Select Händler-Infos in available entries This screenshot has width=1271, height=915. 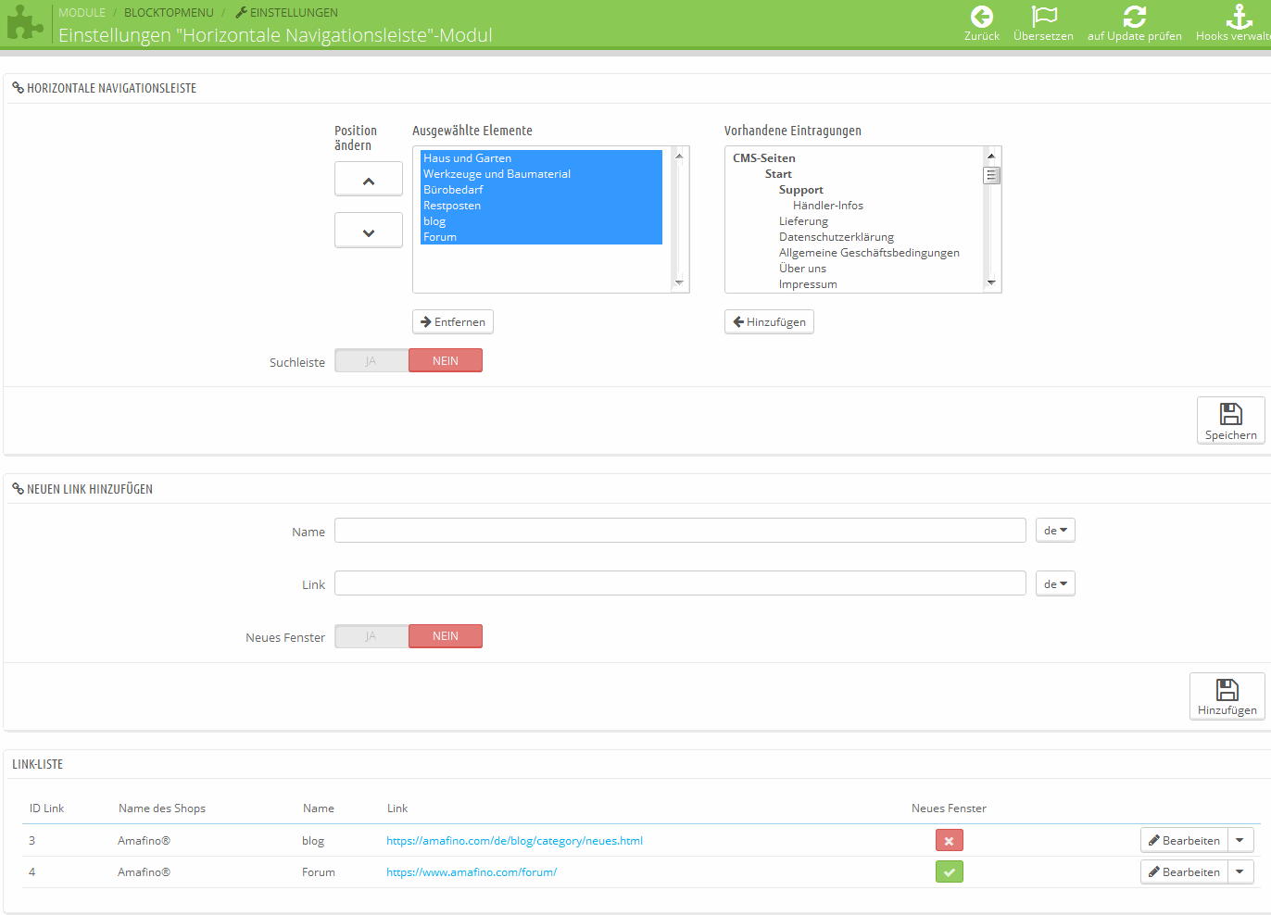(x=828, y=206)
